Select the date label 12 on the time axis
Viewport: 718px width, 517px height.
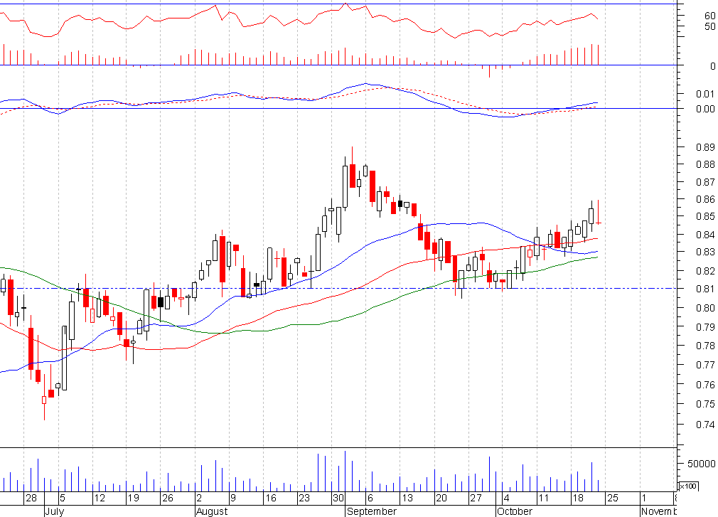[x=100, y=499]
